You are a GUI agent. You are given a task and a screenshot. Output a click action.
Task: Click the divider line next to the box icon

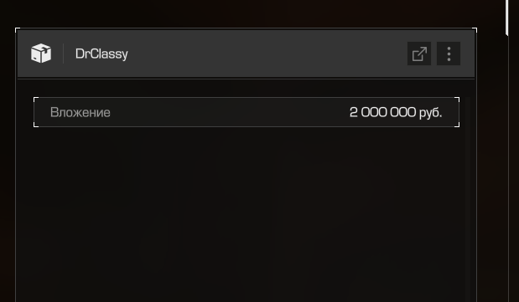(x=63, y=54)
